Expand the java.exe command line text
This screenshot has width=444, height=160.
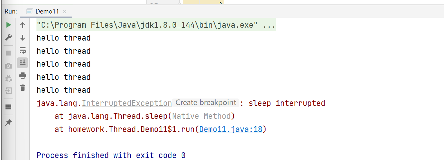point(156,25)
